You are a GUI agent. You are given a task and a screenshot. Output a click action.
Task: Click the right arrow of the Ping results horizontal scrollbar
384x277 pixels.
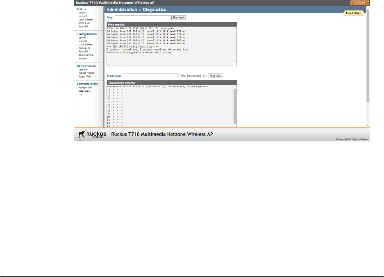point(231,65)
